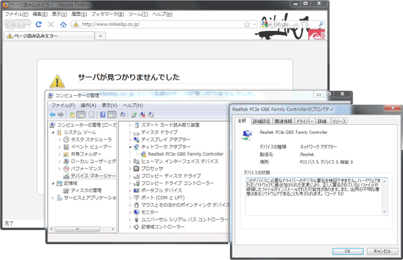Expand the Disk drives category

click(130, 133)
